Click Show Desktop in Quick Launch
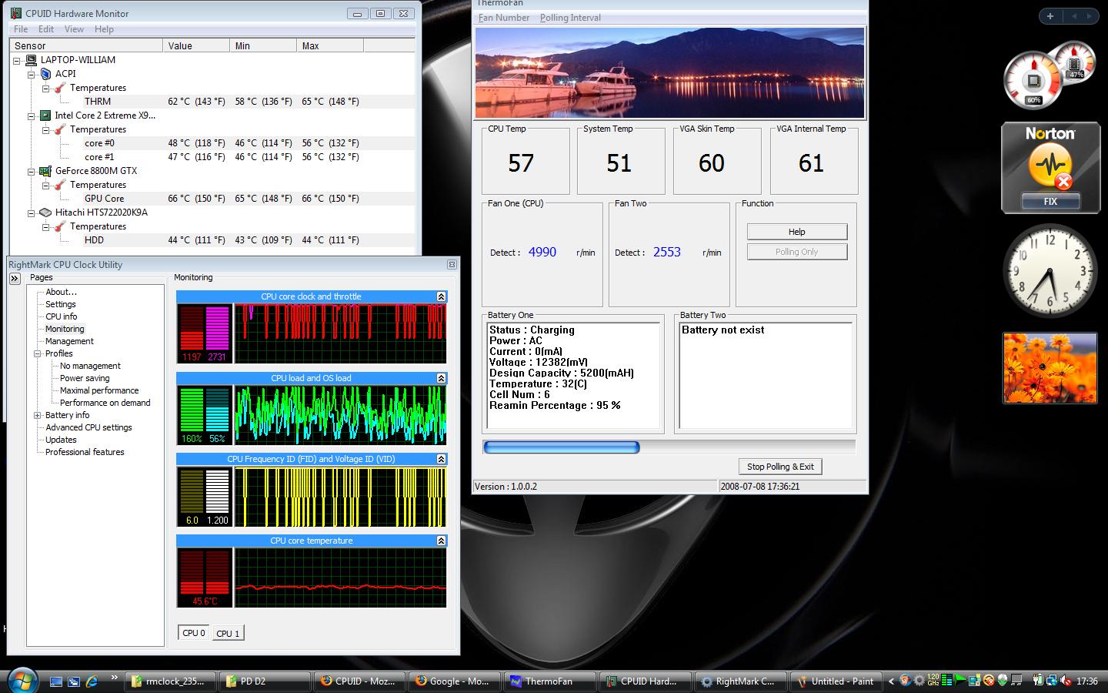The image size is (1108, 693). [56, 681]
